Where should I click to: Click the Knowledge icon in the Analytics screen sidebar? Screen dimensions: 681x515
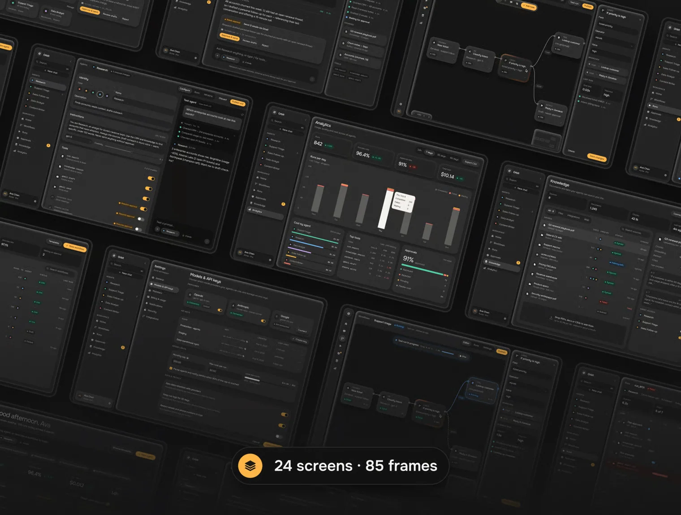(x=251, y=203)
